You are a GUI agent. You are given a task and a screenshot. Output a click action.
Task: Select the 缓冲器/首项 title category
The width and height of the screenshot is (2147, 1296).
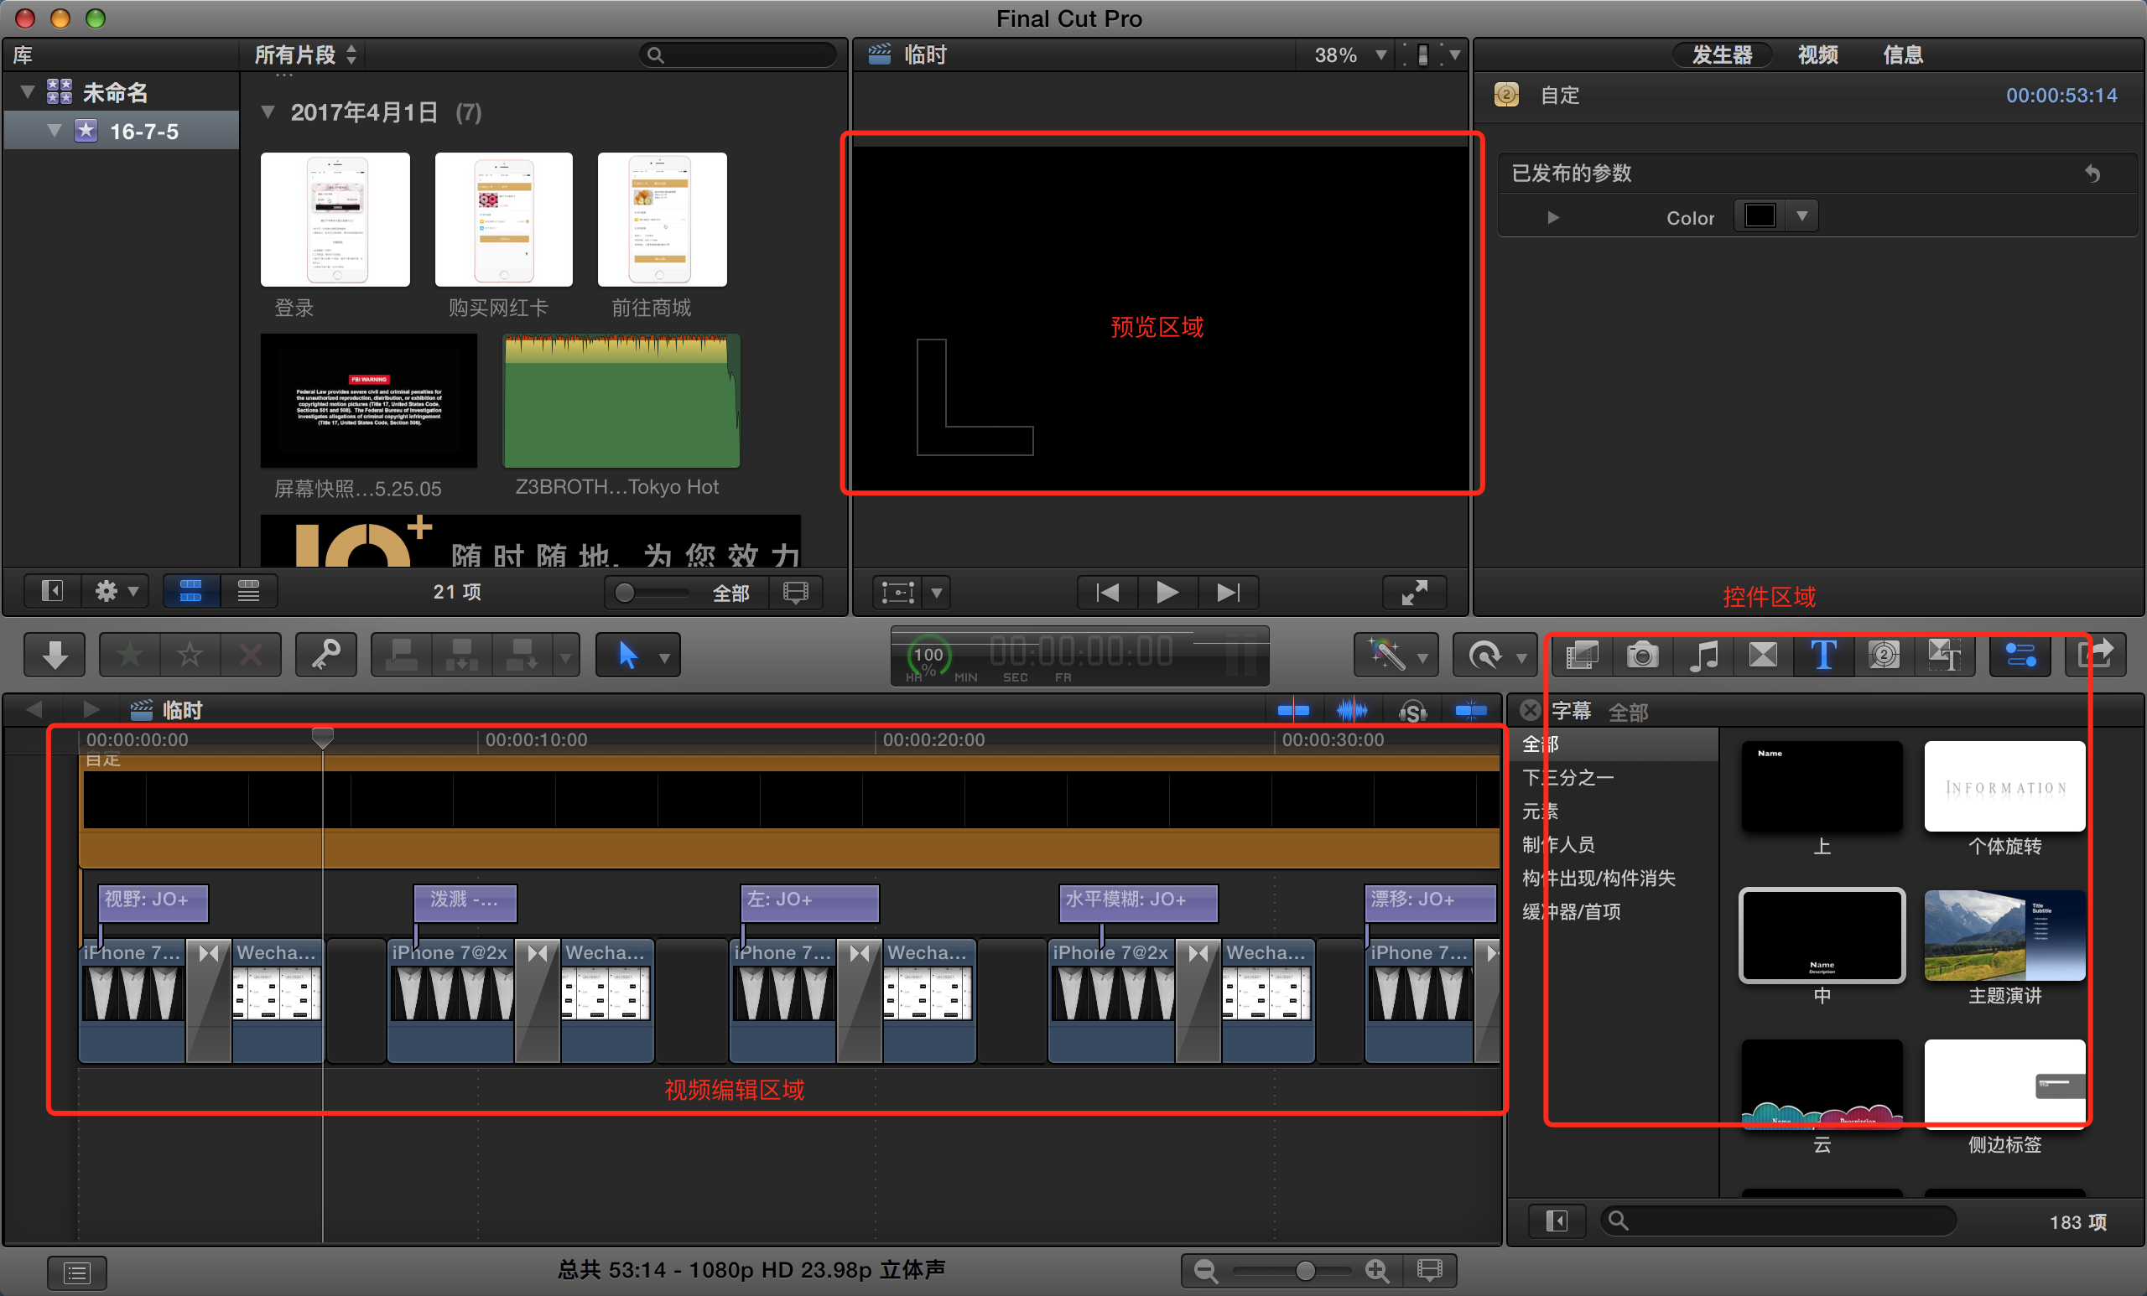[x=1612, y=912]
